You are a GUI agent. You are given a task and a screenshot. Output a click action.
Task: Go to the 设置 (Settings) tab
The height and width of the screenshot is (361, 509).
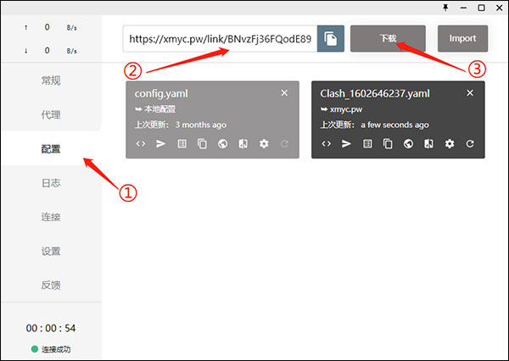(x=51, y=252)
